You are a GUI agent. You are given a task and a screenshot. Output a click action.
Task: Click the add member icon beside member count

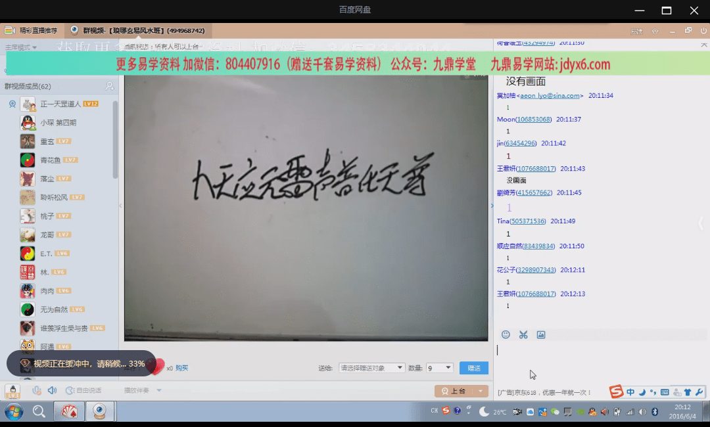click(110, 86)
